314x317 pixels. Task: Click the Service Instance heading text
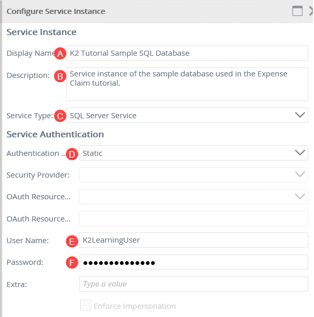pyautogui.click(x=41, y=32)
